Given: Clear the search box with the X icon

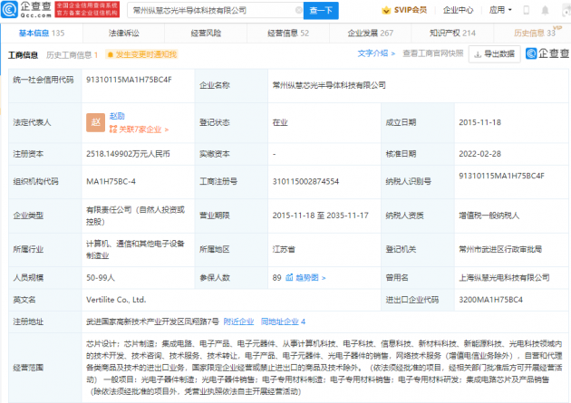Looking at the screenshot, I should pyautogui.click(x=298, y=10).
